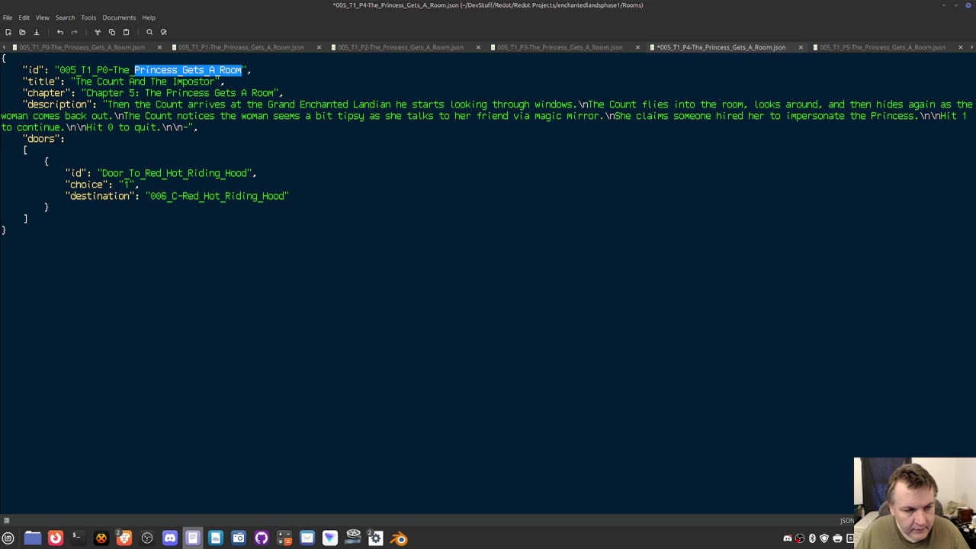976x549 pixels.
Task: Open the Edit menu
Action: pyautogui.click(x=24, y=18)
